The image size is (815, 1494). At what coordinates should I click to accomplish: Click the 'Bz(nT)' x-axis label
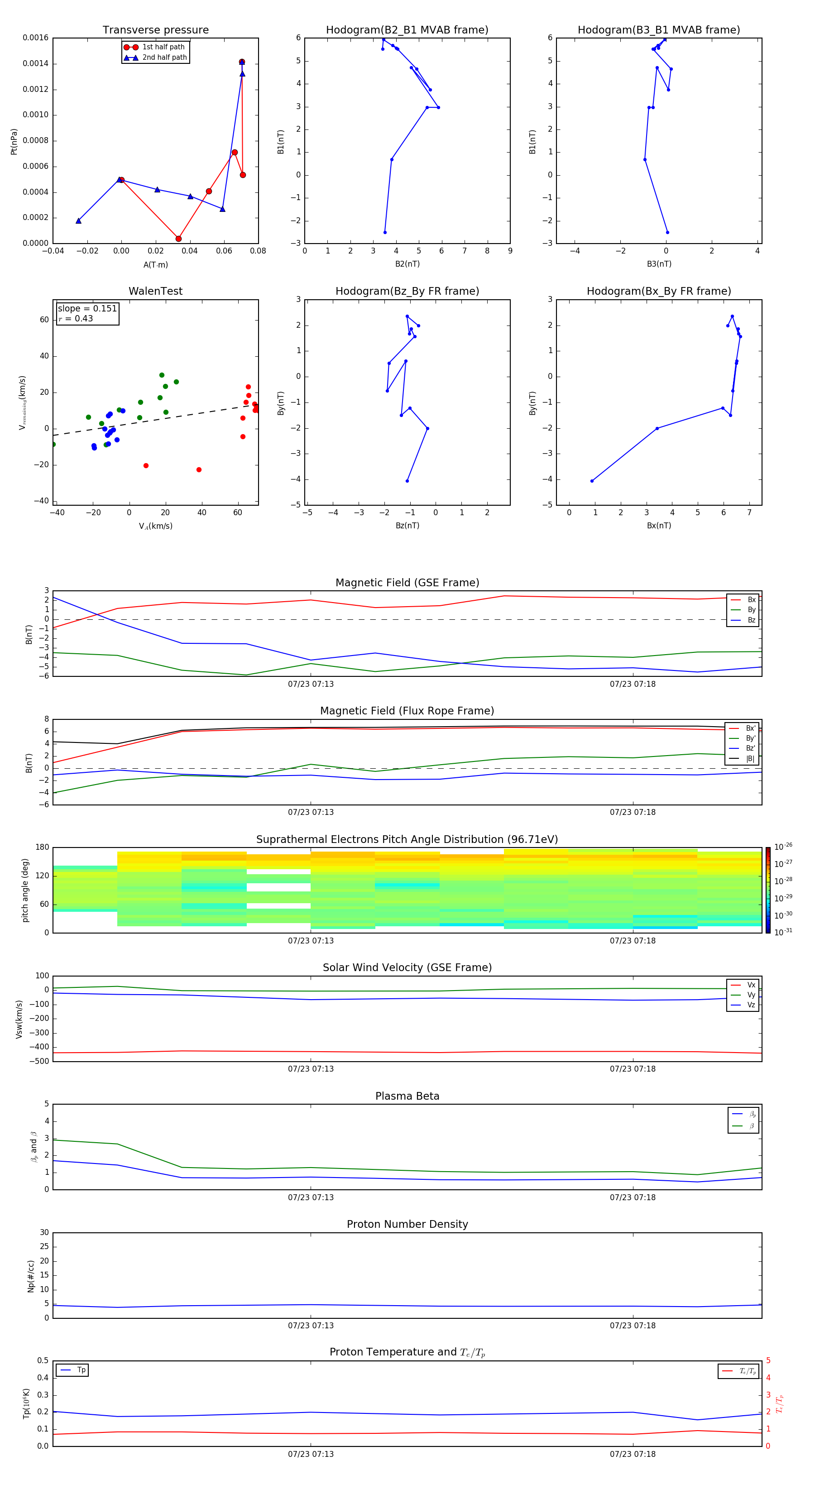click(407, 526)
